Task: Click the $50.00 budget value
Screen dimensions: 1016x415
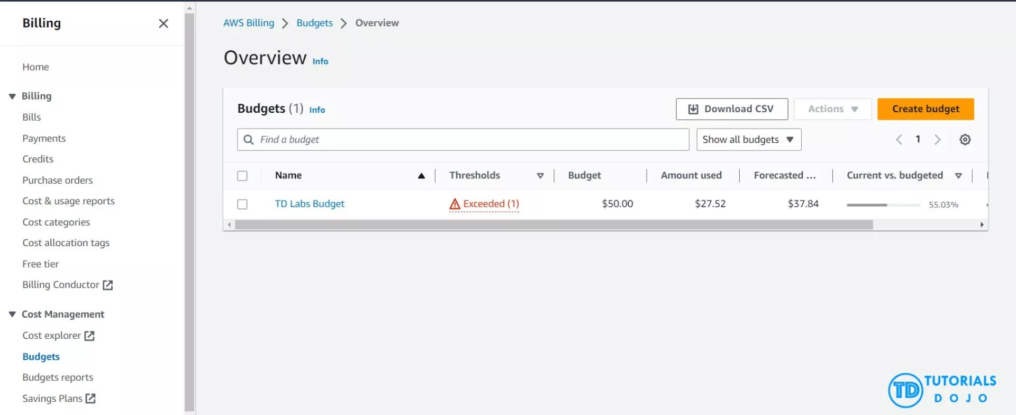Action: pos(618,204)
